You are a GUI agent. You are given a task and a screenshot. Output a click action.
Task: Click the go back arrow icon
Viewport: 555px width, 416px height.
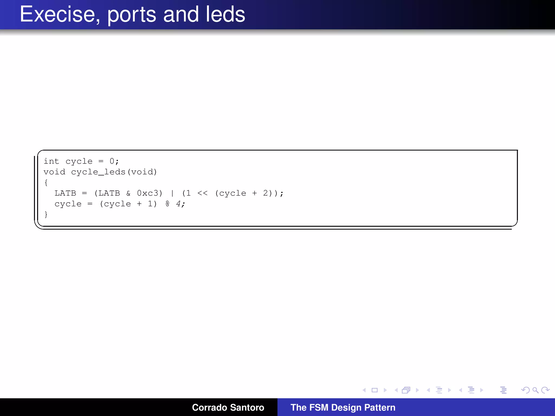point(525,390)
